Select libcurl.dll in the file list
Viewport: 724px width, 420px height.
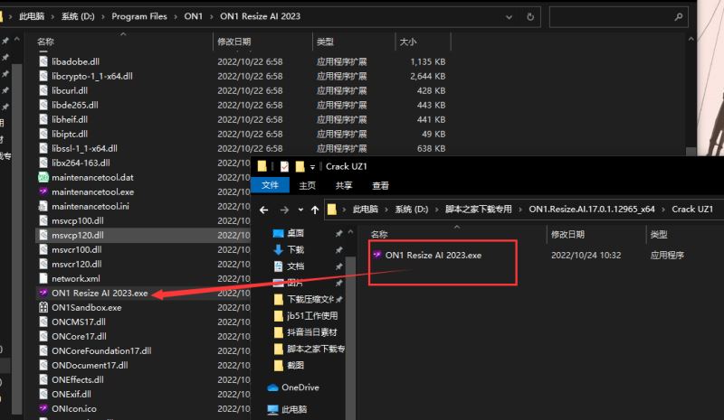pyautogui.click(x=70, y=90)
